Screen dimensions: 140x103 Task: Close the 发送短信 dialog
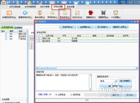tap(138, 22)
